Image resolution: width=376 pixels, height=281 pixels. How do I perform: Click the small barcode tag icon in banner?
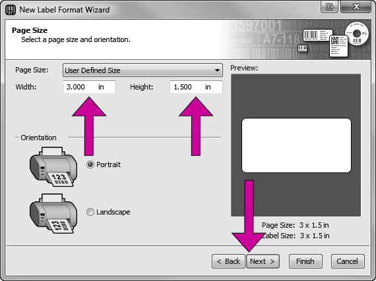[302, 48]
